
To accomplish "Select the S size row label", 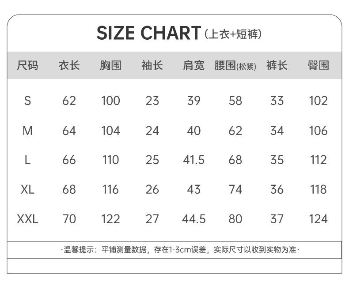I will 27,101.
